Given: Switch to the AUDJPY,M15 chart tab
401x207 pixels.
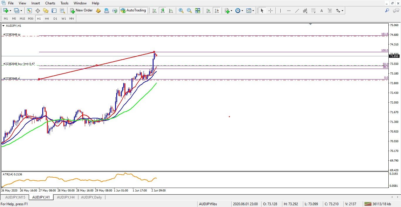Looking at the screenshot, I should click(15, 197).
